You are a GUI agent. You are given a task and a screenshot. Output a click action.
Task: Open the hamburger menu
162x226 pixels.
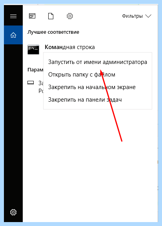tap(13, 16)
